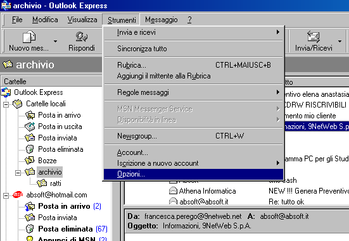The height and width of the screenshot is (241, 349).
Task: Click the absoft@absoft.it message envelope icon
Action: 173,201
